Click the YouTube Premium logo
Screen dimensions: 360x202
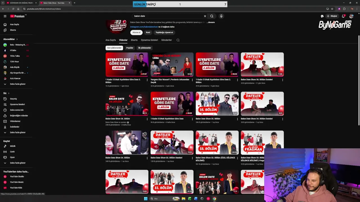(x=18, y=16)
